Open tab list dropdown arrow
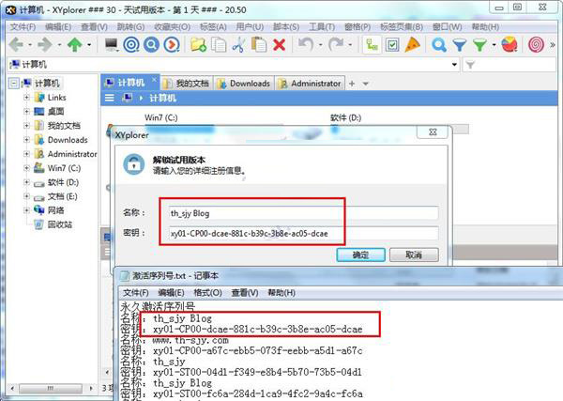Viewport: 563px width, 401px height. click(x=366, y=84)
